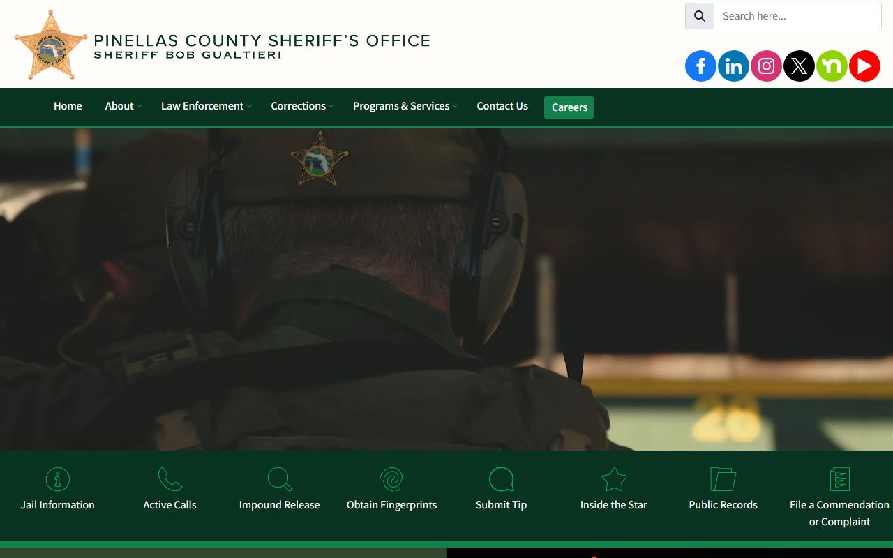Go to the Home menu item
Screen dimensions: 893x558
(x=68, y=106)
